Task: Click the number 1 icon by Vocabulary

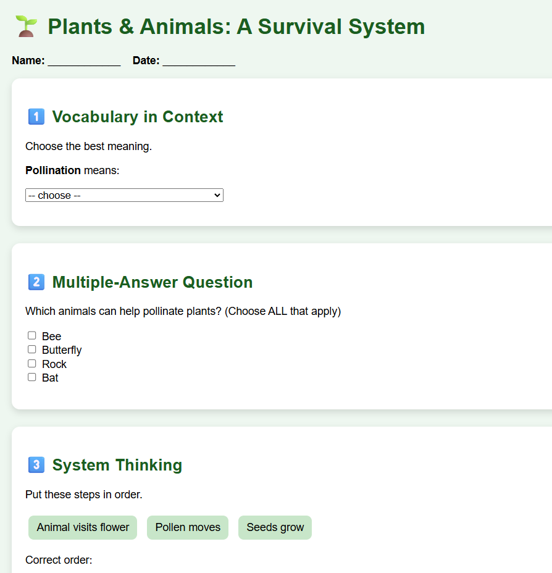Action: (36, 117)
